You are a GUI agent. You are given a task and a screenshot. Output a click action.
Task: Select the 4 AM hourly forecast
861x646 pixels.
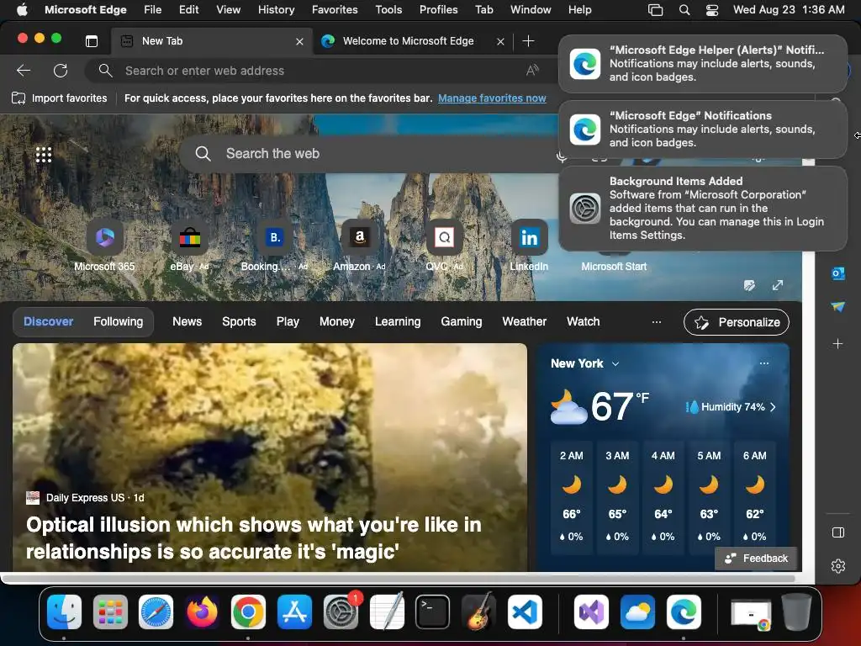click(663, 496)
